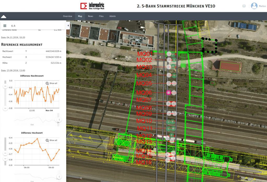The height and width of the screenshot is (182, 267).
Task: Select left gray marker at MQ05
Action: (x=169, y=83)
